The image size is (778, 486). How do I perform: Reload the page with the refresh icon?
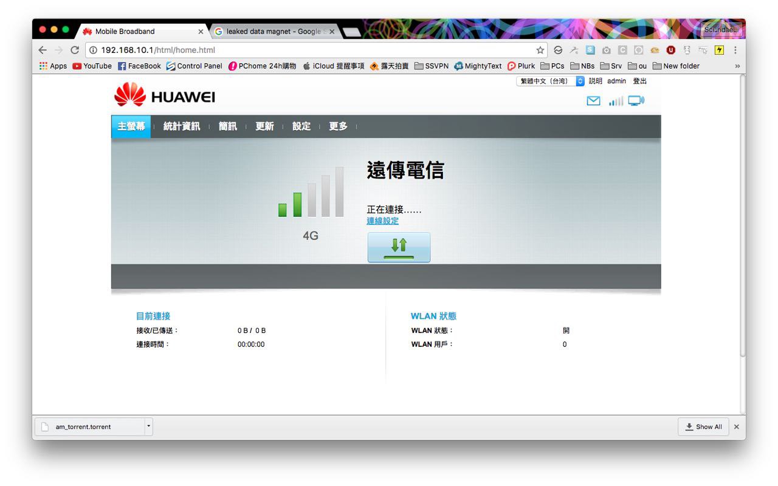coord(75,50)
